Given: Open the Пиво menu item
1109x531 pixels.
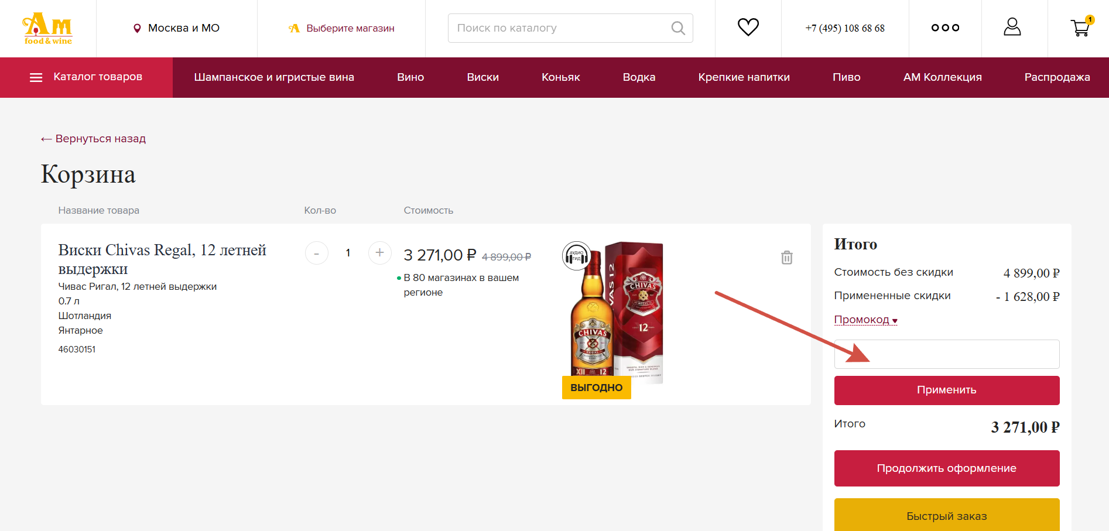Looking at the screenshot, I should (847, 77).
